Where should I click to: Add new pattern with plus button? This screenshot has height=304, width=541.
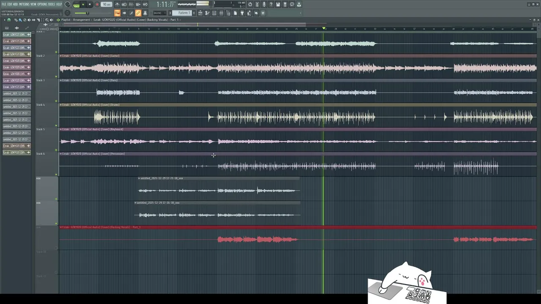pos(194,13)
